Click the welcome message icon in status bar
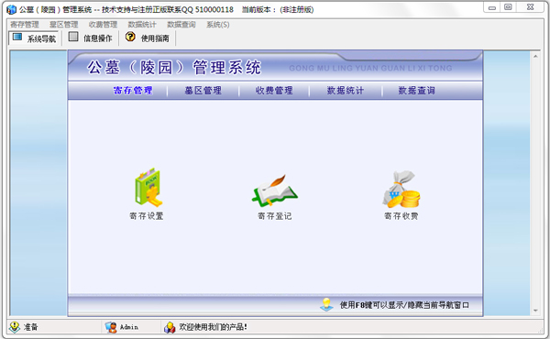 point(170,327)
